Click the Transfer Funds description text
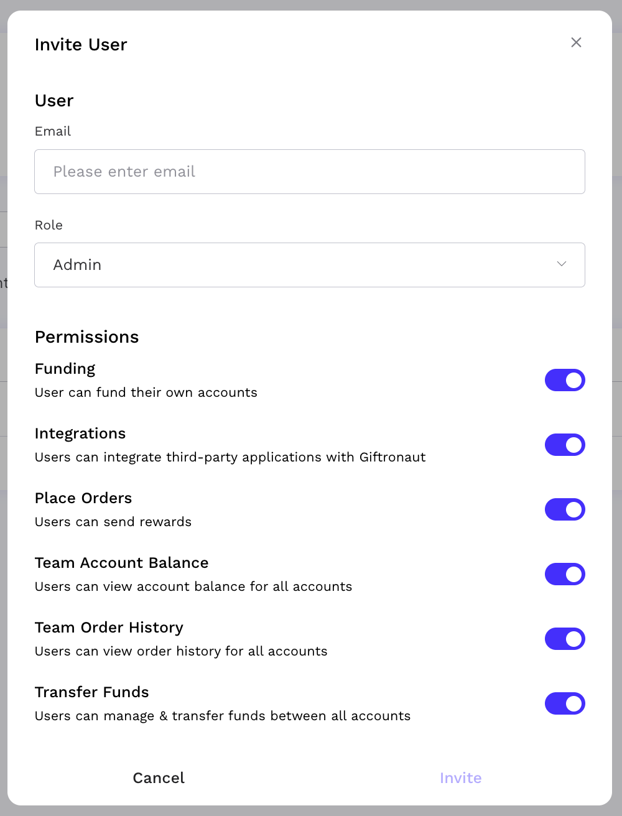This screenshot has height=816, width=622. [223, 716]
